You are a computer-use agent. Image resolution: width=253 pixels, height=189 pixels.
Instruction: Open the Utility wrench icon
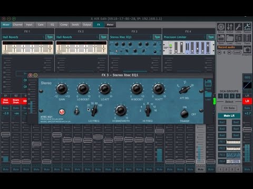click(238, 27)
